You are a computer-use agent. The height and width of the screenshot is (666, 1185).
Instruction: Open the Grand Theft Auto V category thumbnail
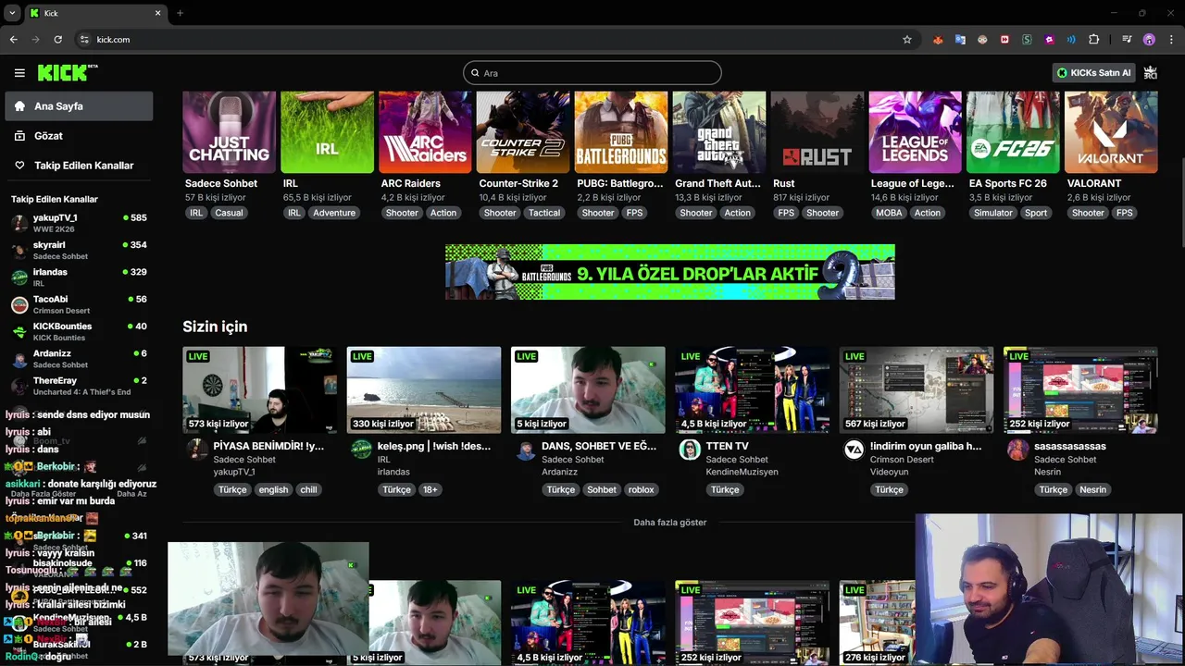click(x=719, y=132)
